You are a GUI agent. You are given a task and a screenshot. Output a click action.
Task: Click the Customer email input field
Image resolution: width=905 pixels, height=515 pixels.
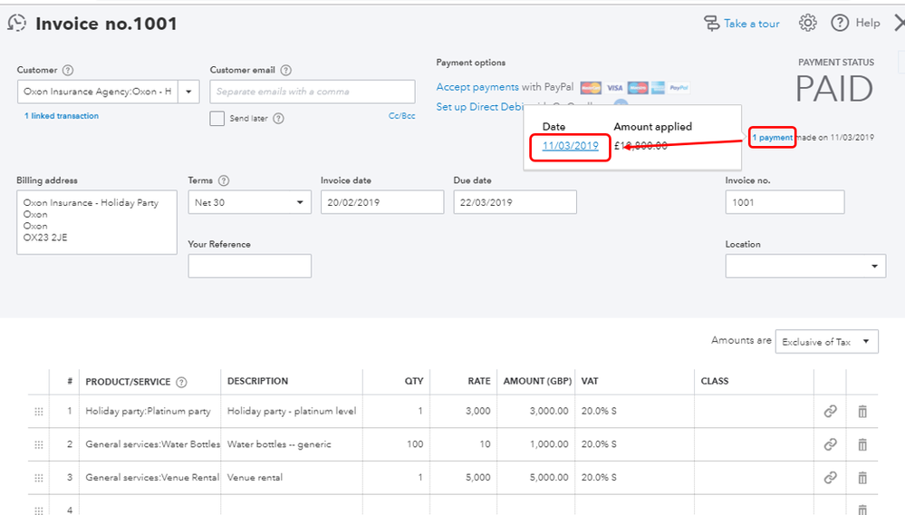tap(313, 92)
